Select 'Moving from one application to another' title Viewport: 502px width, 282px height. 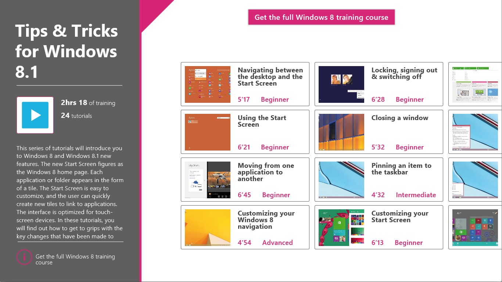266,172
